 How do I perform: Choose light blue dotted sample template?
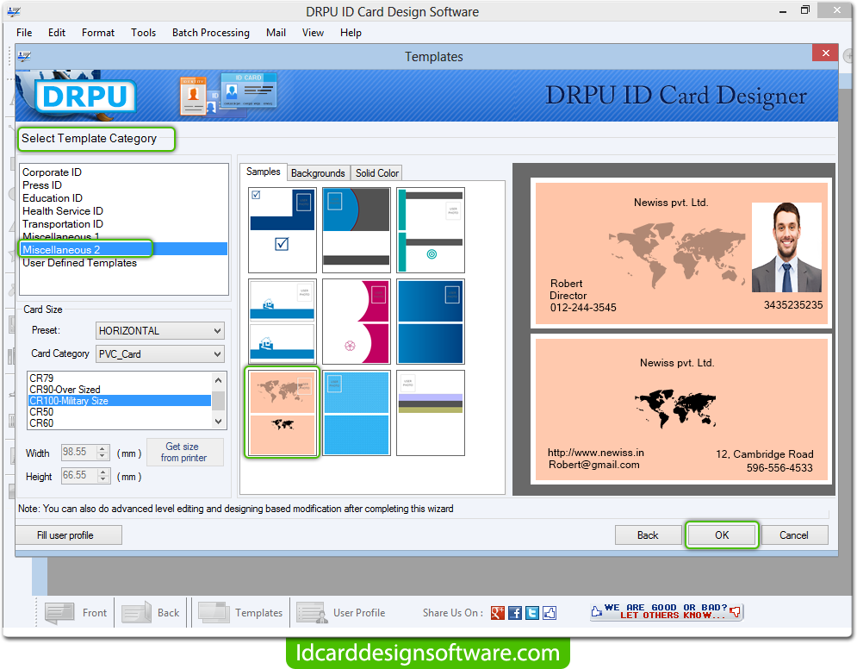(357, 413)
